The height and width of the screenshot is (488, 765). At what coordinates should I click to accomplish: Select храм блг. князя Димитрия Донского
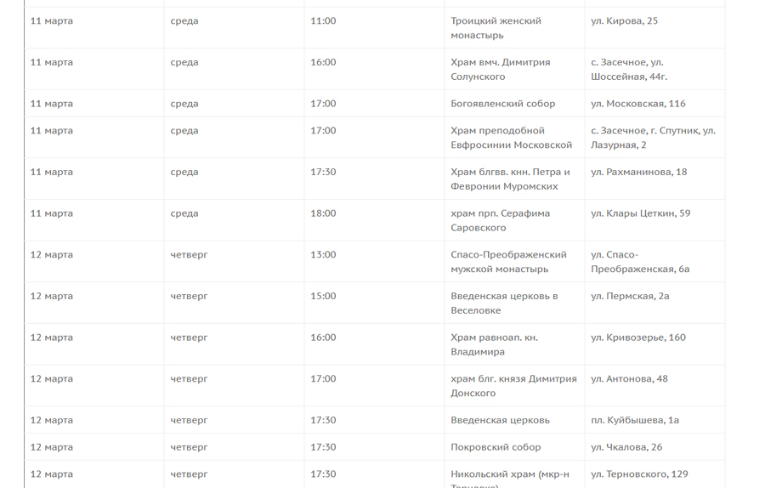pyautogui.click(x=513, y=386)
